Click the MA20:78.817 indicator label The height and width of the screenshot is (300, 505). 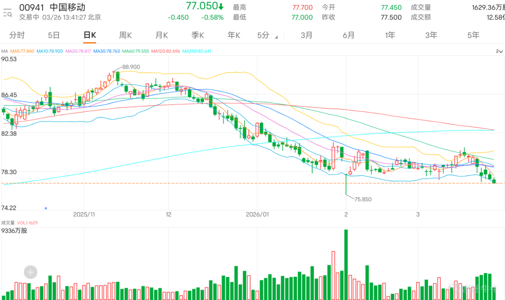coord(78,51)
